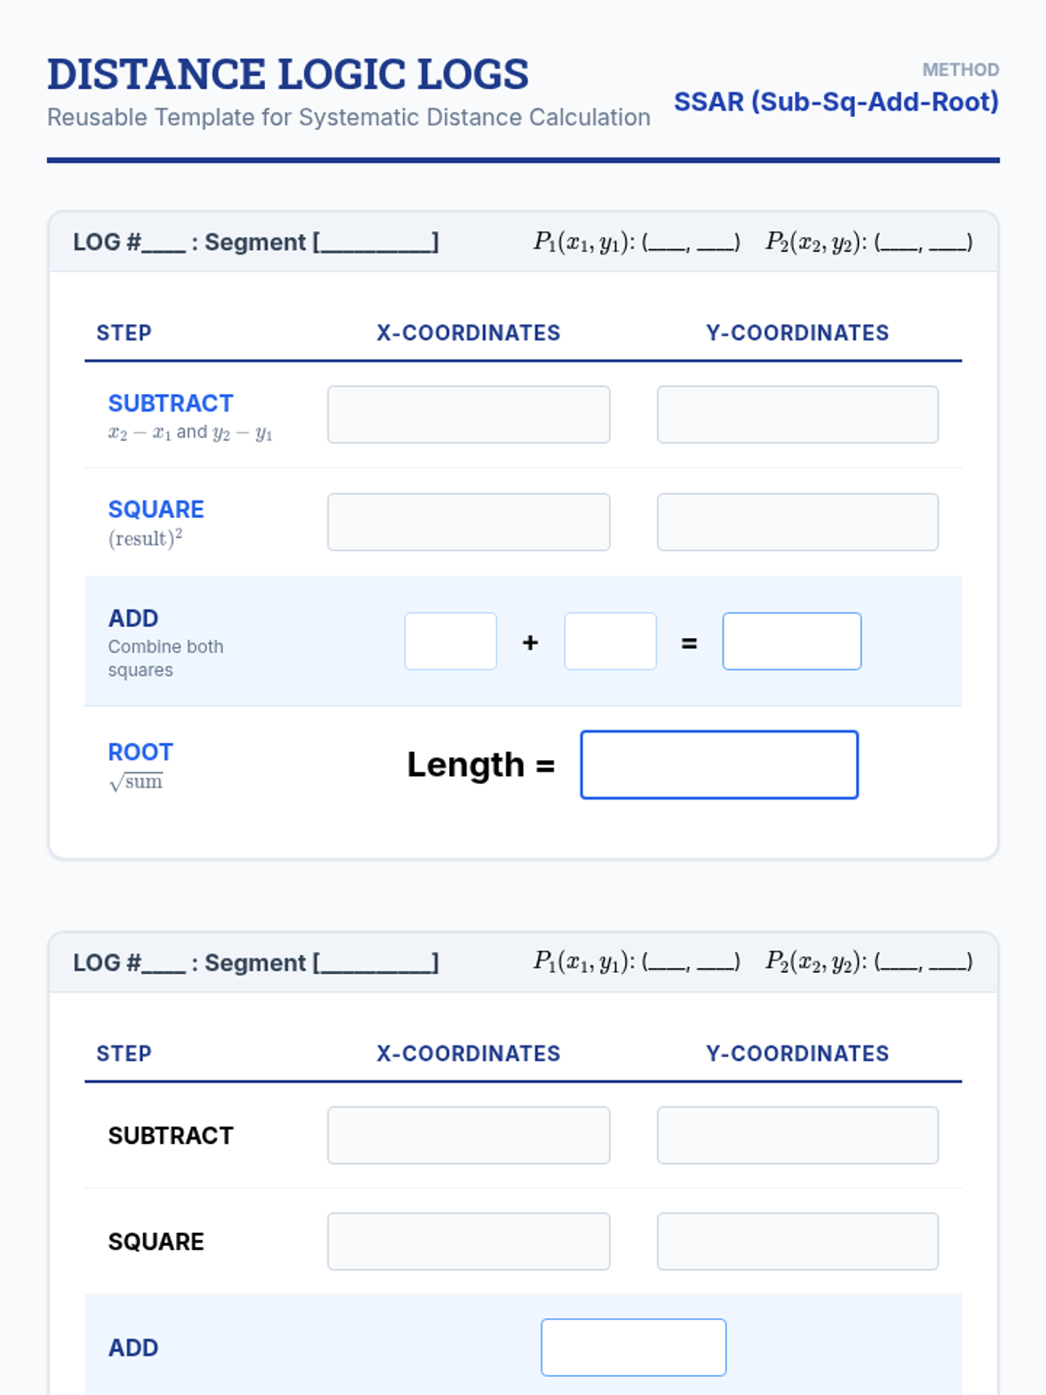Select the first log's Square Y-coordinates box
1046x1395 pixels.
tap(798, 522)
